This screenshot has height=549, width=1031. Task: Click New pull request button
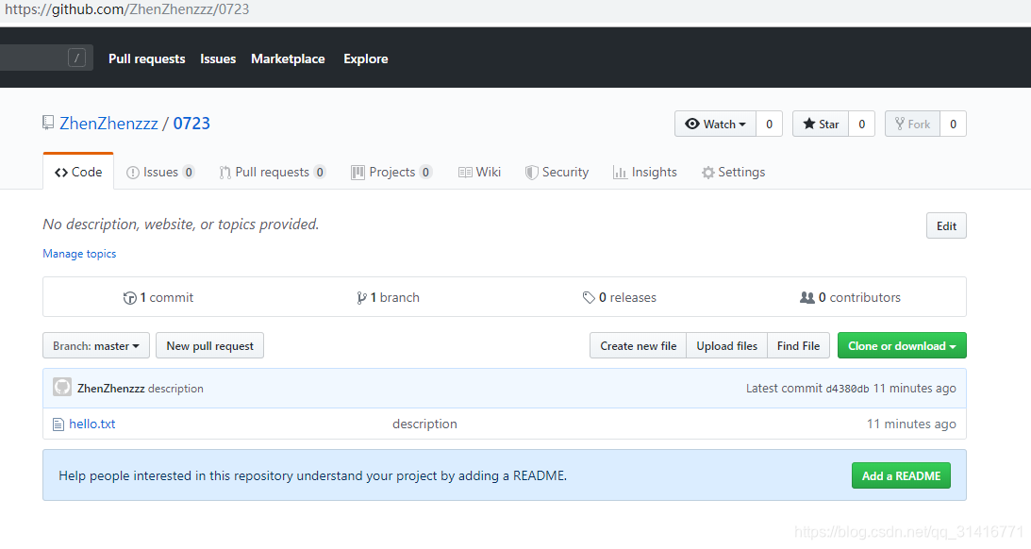pos(209,346)
